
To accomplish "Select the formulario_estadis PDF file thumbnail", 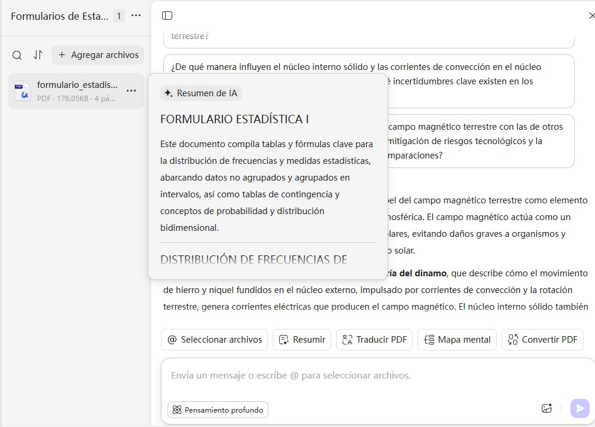I will tap(22, 91).
